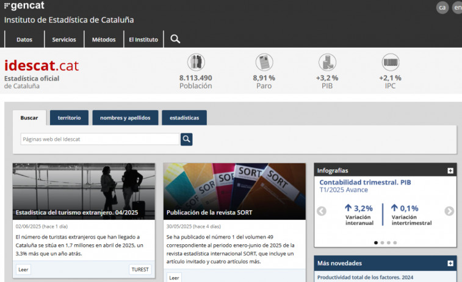Open Publicación de la revista SORT headline
This screenshot has width=462, height=282.
209,213
